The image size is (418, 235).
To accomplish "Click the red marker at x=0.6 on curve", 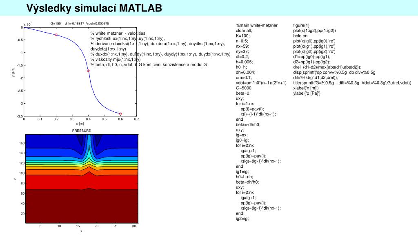I will click(120, 114).
